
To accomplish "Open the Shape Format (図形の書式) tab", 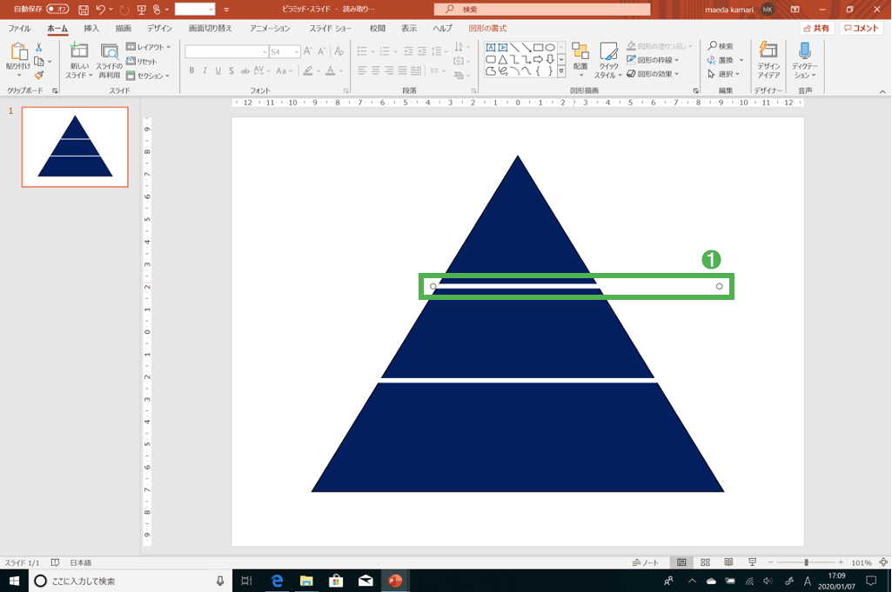I will tap(487, 29).
